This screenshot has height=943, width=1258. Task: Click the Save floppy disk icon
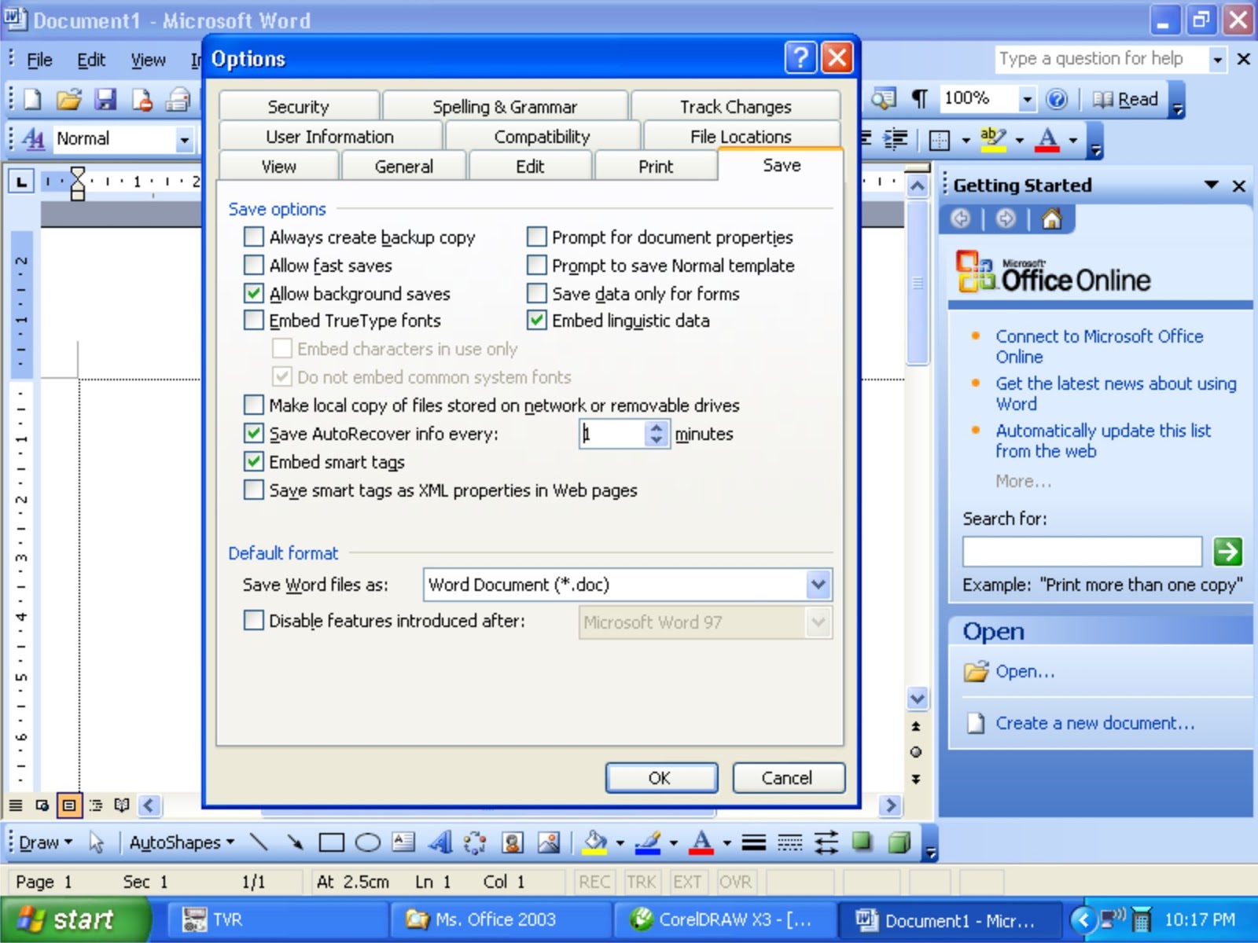click(105, 99)
